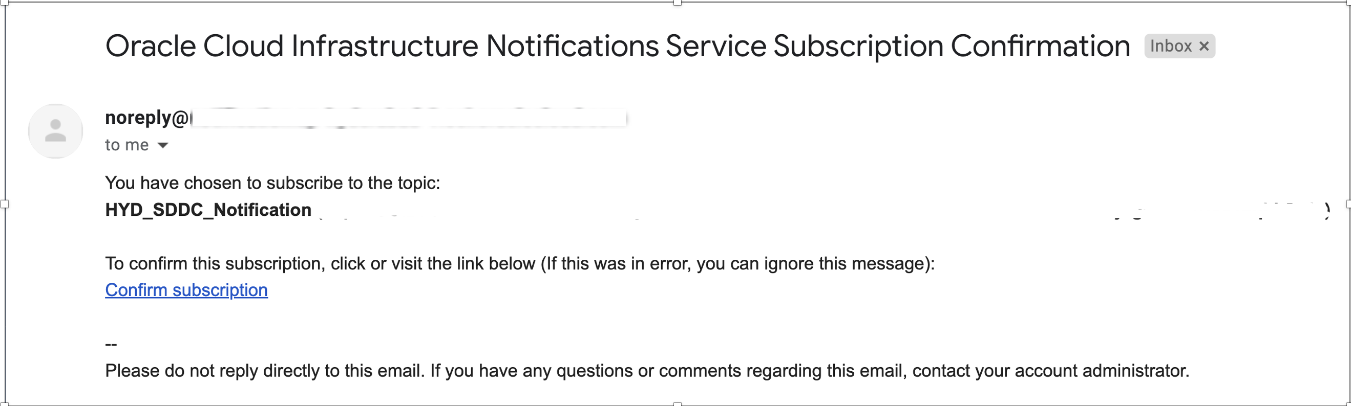The height and width of the screenshot is (406, 1351).
Task: Click the top-left corner selection handle
Action: coord(4,3)
